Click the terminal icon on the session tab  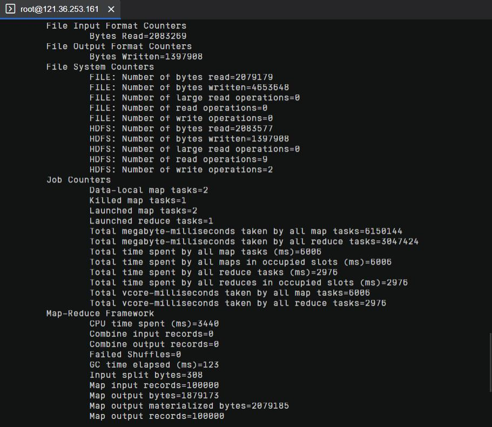click(x=10, y=9)
